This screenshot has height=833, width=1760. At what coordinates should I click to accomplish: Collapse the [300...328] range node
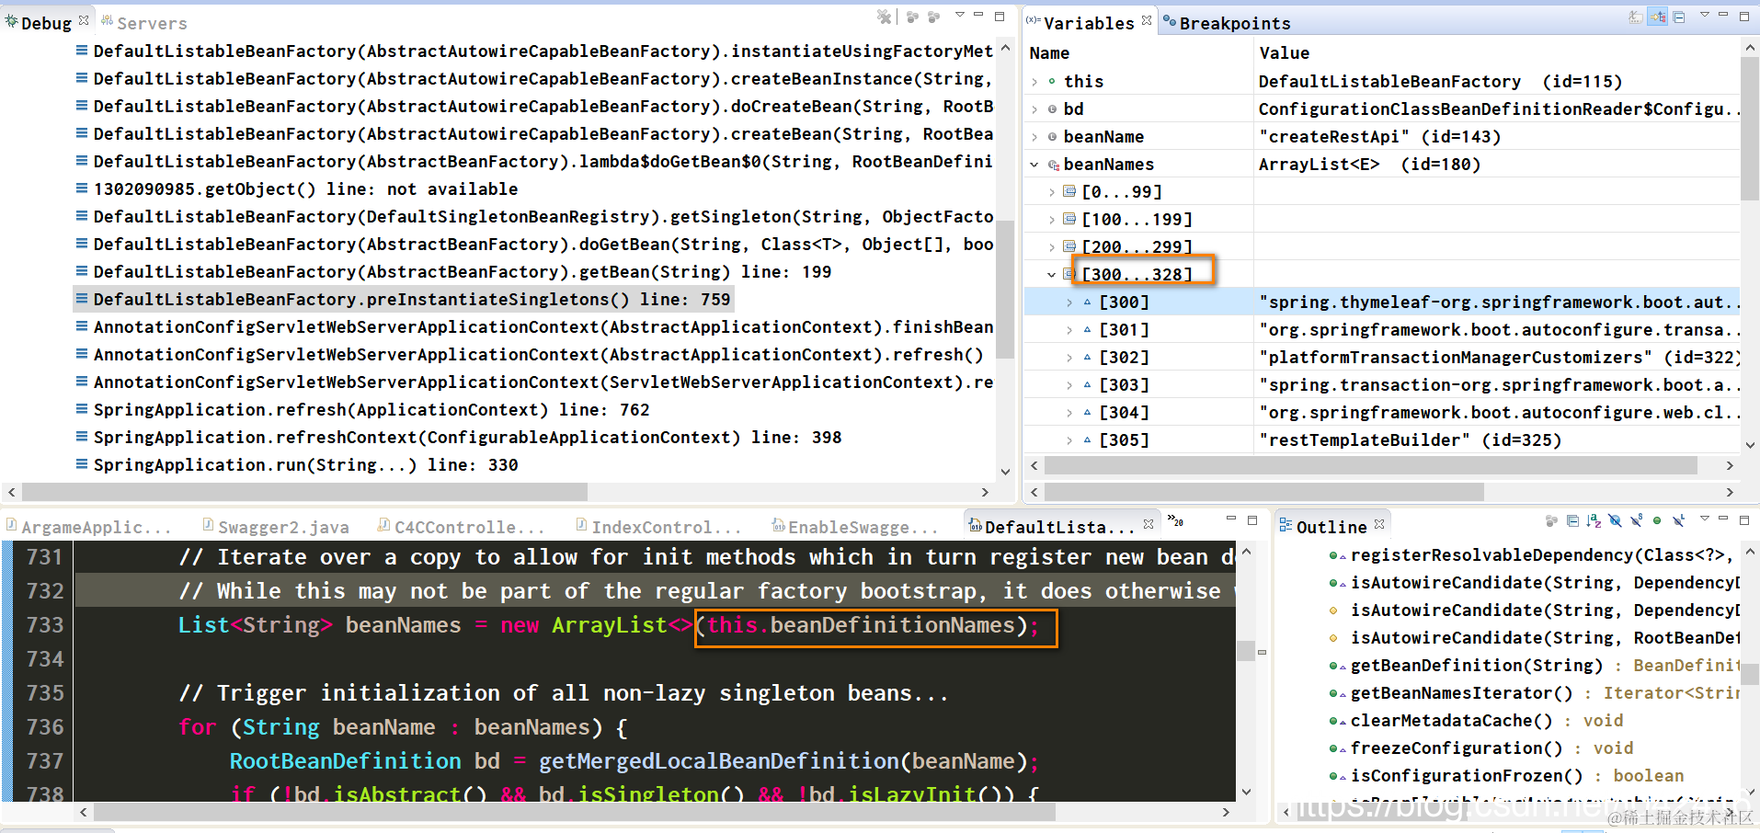click(x=1052, y=275)
